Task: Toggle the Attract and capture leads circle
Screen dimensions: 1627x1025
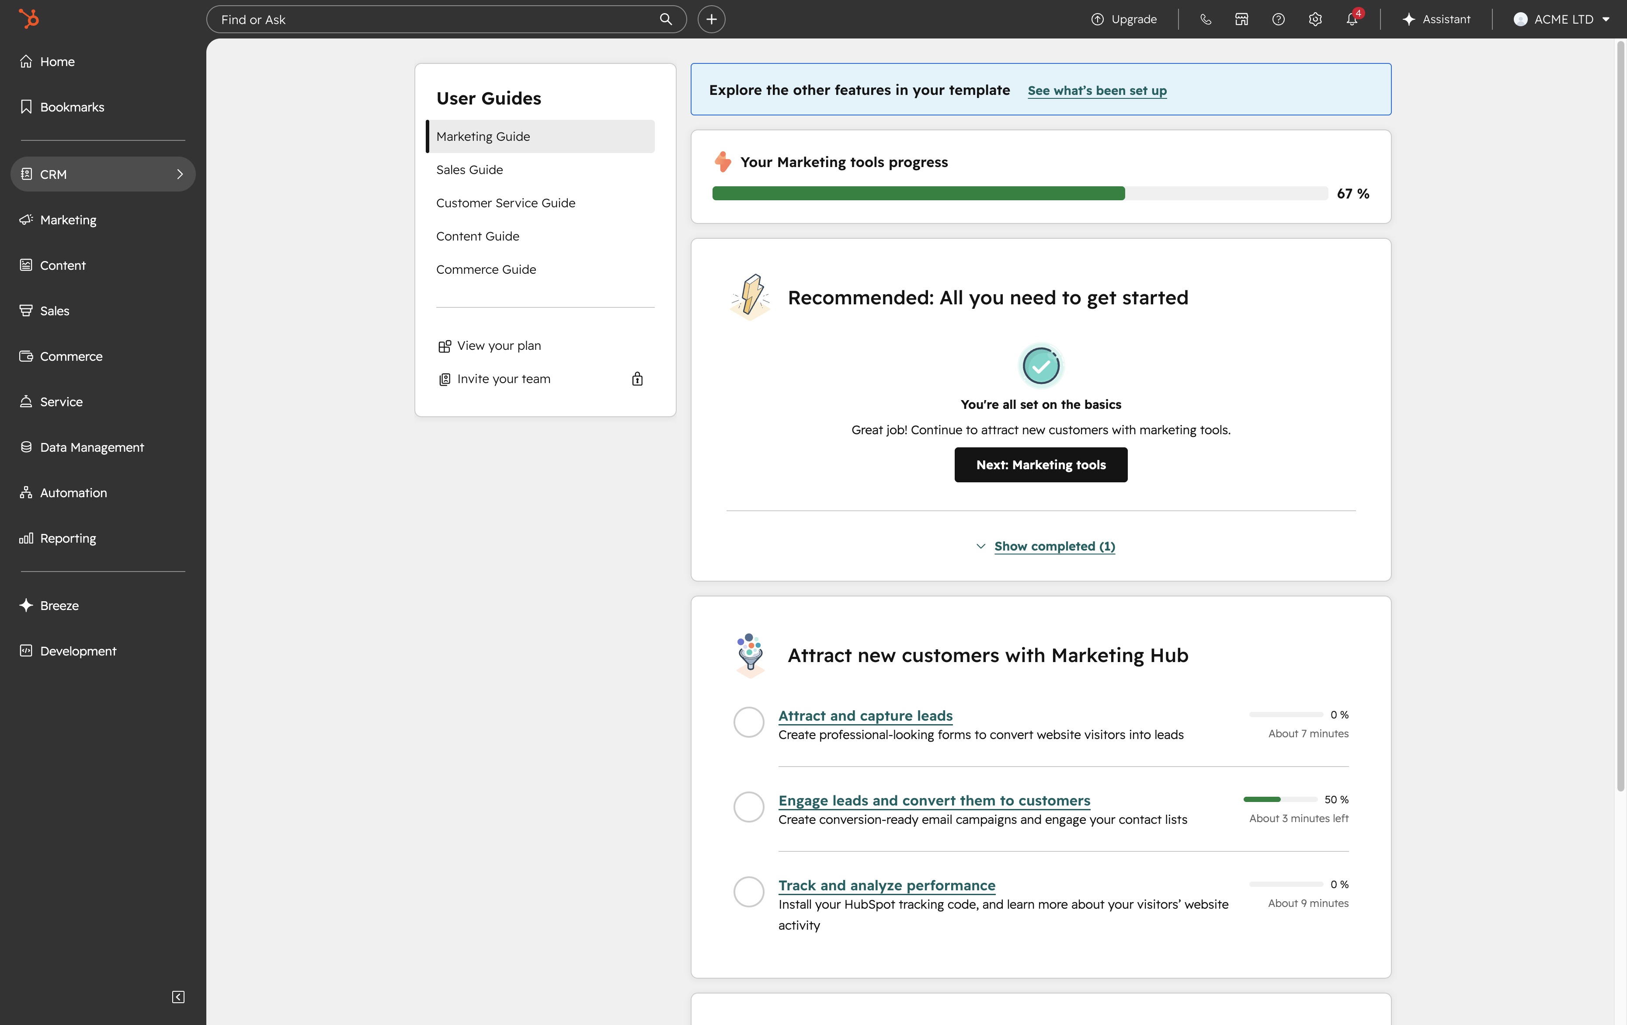Action: 749,722
